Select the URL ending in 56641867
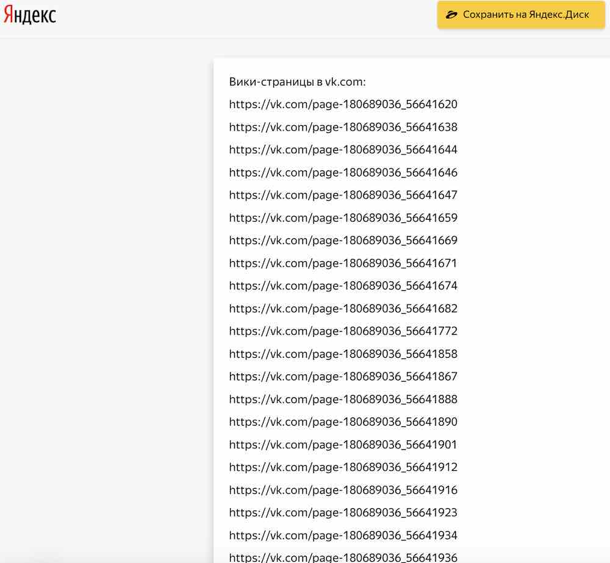This screenshot has height=563, width=610. (x=343, y=377)
